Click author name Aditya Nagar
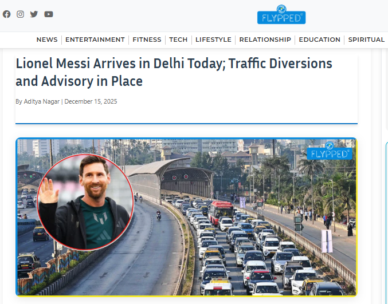388x304 pixels. 42,101
